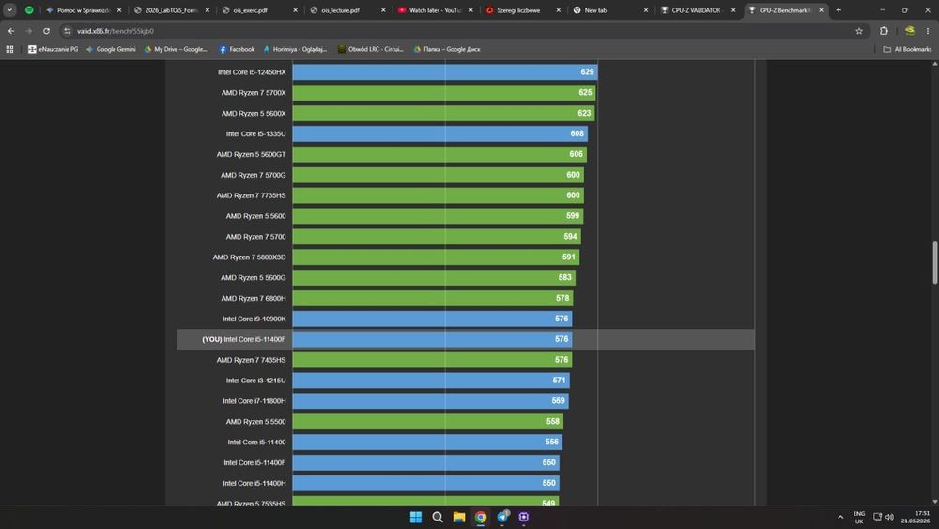939x529 pixels.
Task: Click Intel Core i7-11800H label
Action: point(254,401)
